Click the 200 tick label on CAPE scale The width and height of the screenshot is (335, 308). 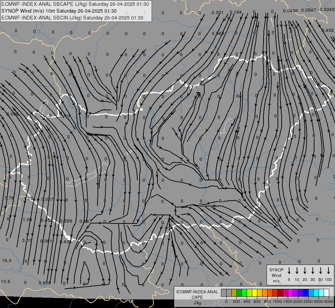coord(236,301)
